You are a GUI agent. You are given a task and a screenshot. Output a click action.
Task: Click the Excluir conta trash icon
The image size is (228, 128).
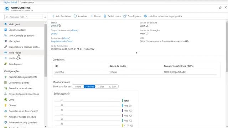105,16
